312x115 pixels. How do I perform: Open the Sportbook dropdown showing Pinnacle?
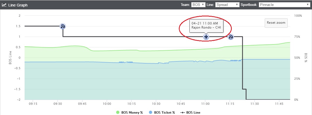284,5
